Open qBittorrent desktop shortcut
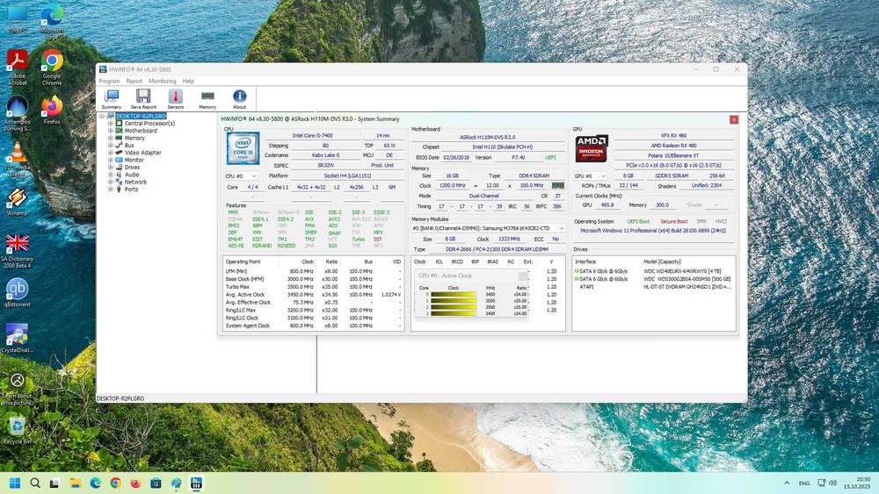 (x=17, y=290)
